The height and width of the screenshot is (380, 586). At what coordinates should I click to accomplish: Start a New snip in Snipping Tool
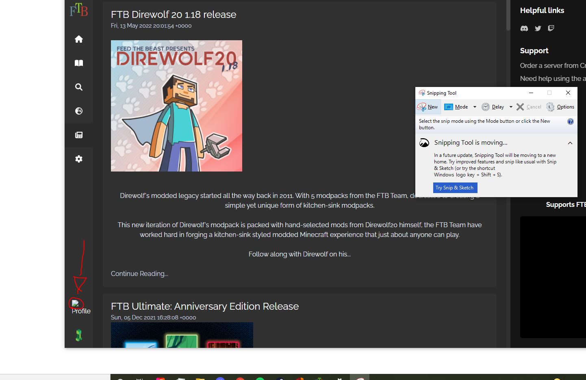click(428, 107)
